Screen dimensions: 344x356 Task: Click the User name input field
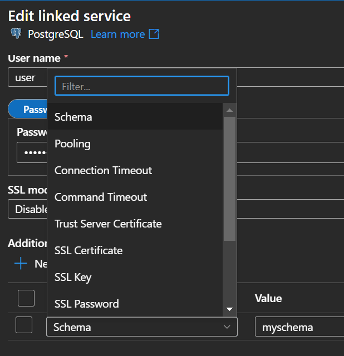click(x=27, y=77)
